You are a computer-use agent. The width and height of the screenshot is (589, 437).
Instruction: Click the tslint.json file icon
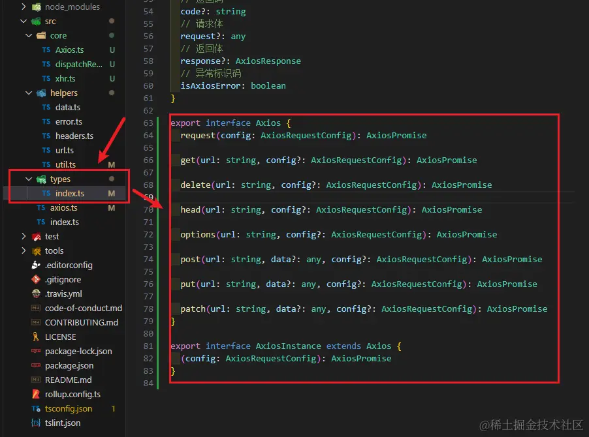(x=36, y=423)
